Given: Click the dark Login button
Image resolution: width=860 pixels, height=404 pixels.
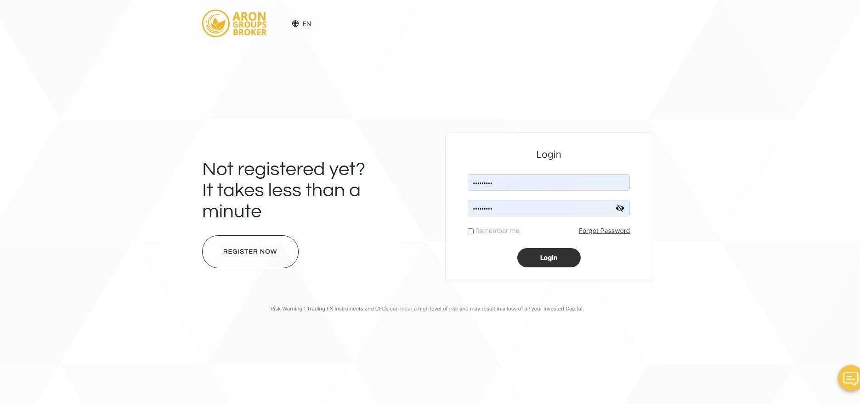Looking at the screenshot, I should (x=549, y=258).
